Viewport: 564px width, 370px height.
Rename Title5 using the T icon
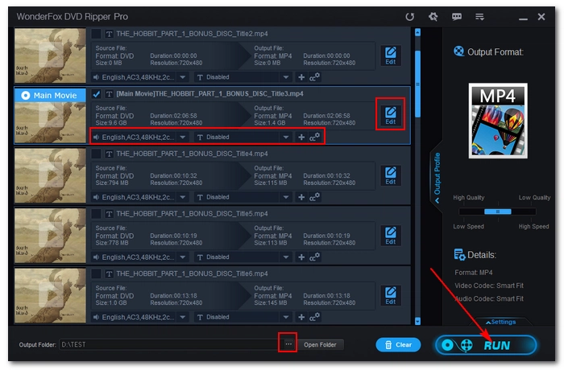click(x=109, y=214)
